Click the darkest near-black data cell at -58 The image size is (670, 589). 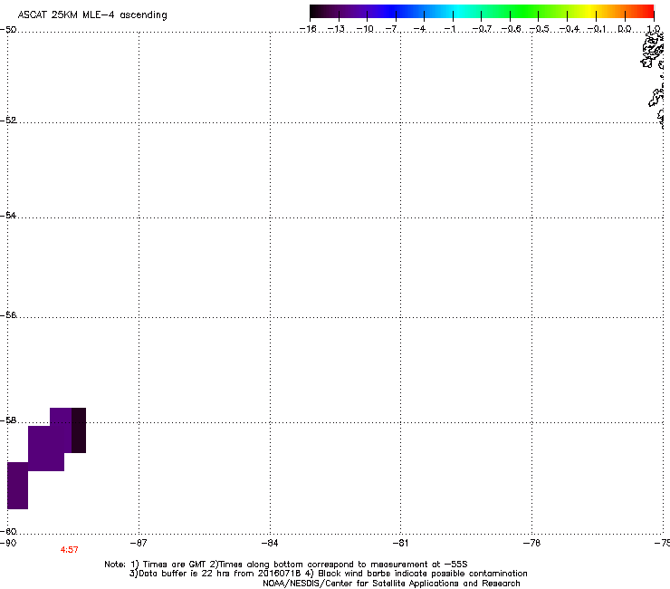pyautogui.click(x=79, y=430)
